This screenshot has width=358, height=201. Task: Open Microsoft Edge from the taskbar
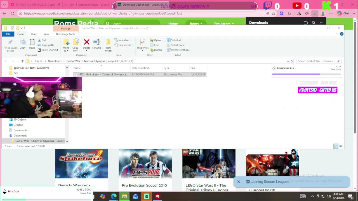click(114, 196)
